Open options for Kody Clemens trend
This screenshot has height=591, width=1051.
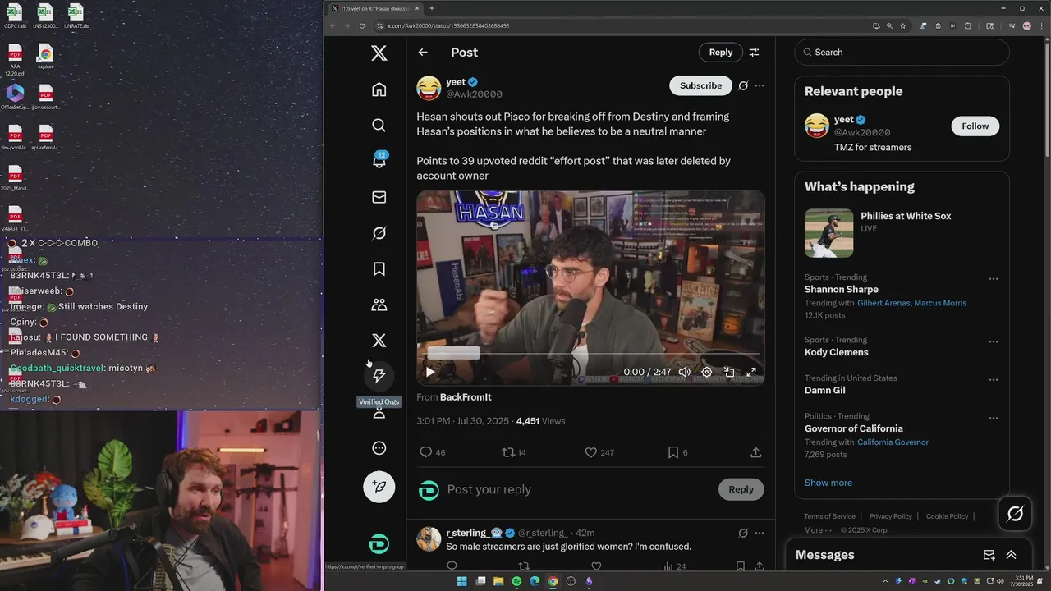point(994,341)
